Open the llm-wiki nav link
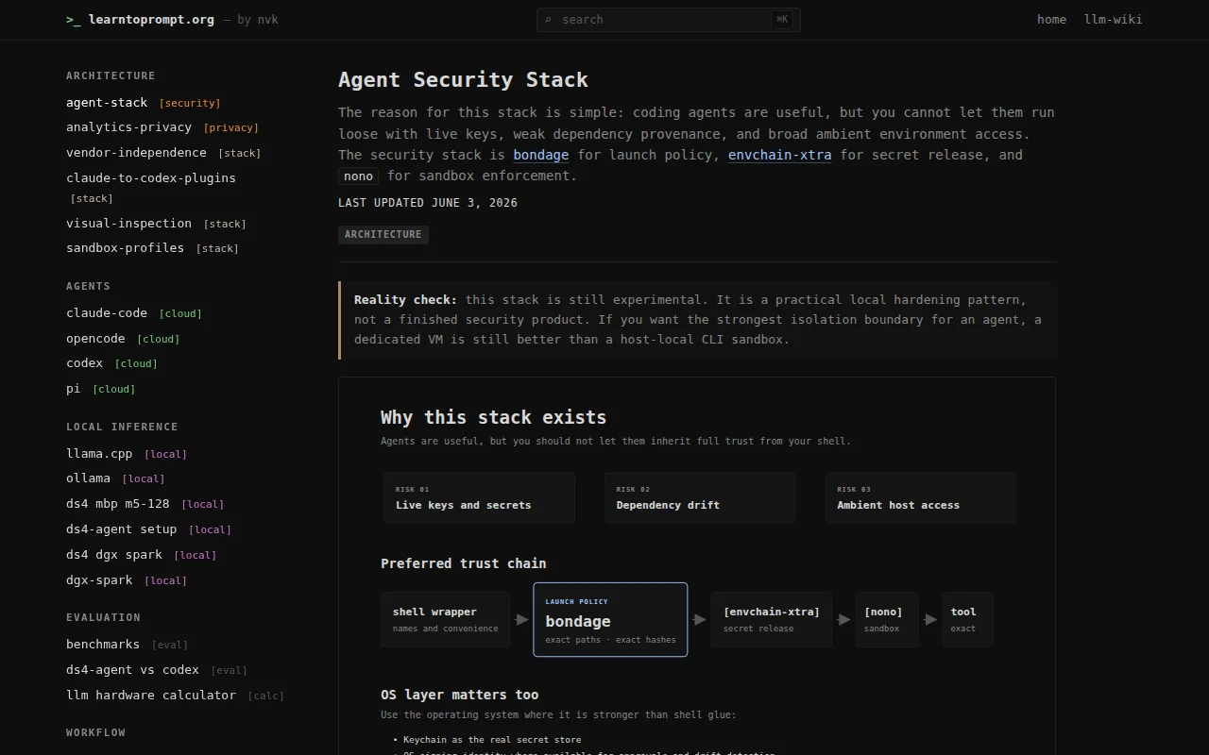 coord(1114,20)
